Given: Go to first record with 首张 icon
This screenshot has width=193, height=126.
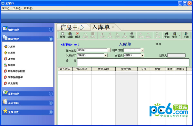Looking at the screenshot, I should point(102,35).
